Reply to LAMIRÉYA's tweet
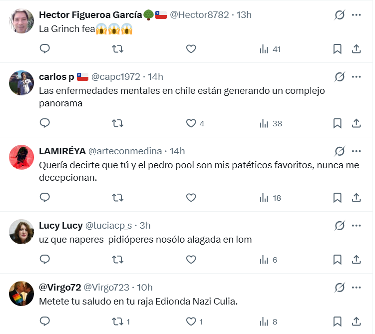 [x=45, y=198]
